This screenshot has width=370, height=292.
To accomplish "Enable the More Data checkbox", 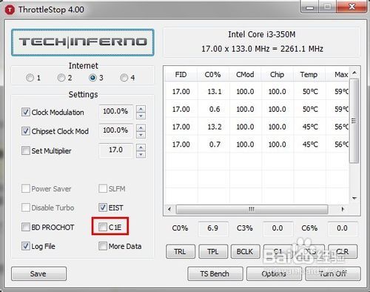I will 103,246.
